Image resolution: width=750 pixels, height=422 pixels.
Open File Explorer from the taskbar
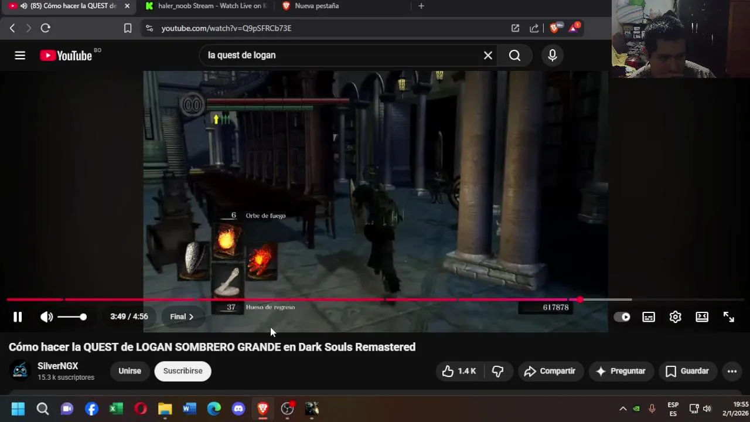(165, 409)
